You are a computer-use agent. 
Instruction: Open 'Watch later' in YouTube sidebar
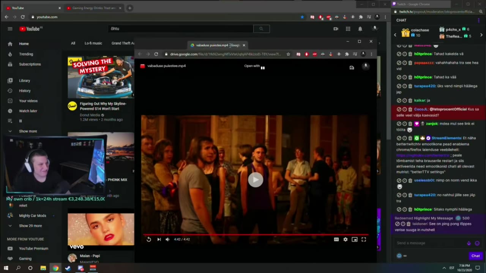point(28,111)
